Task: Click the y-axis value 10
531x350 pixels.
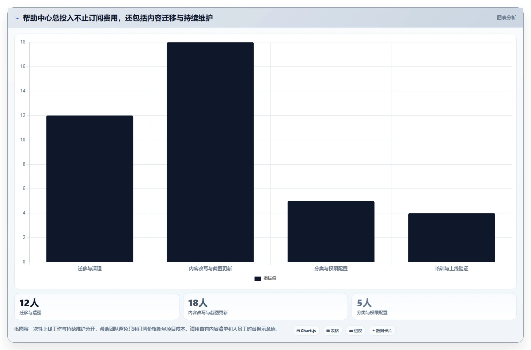Action: coord(23,140)
